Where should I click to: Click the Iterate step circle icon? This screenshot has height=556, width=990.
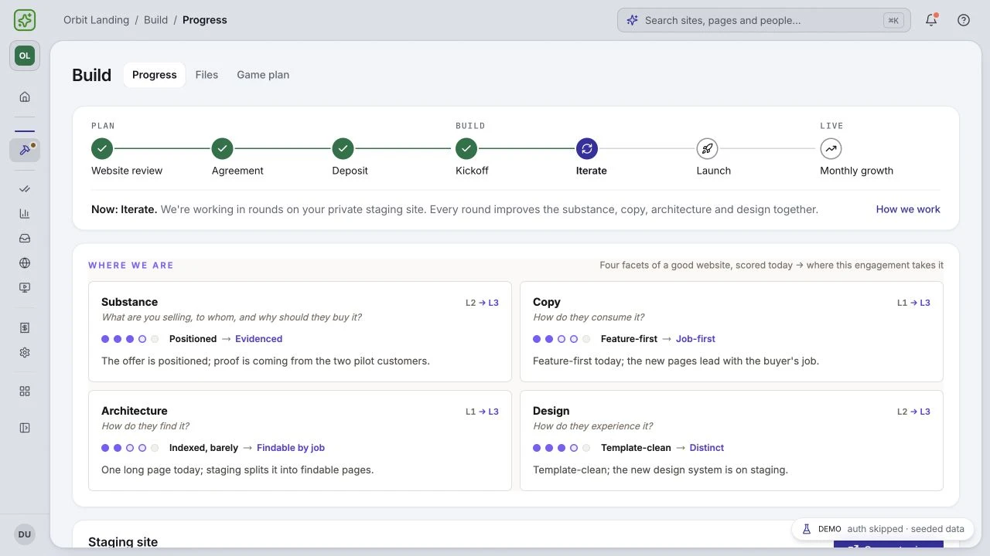click(587, 148)
